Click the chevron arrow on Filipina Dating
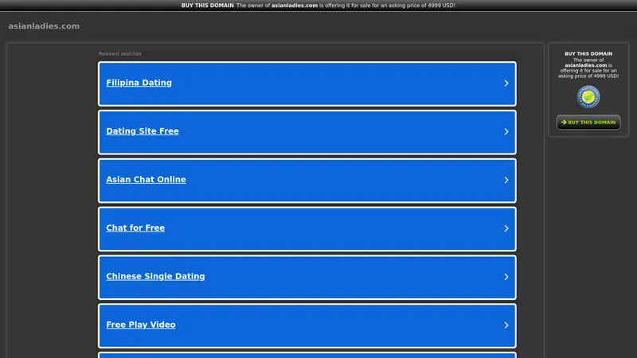The image size is (637, 358). pyautogui.click(x=506, y=84)
